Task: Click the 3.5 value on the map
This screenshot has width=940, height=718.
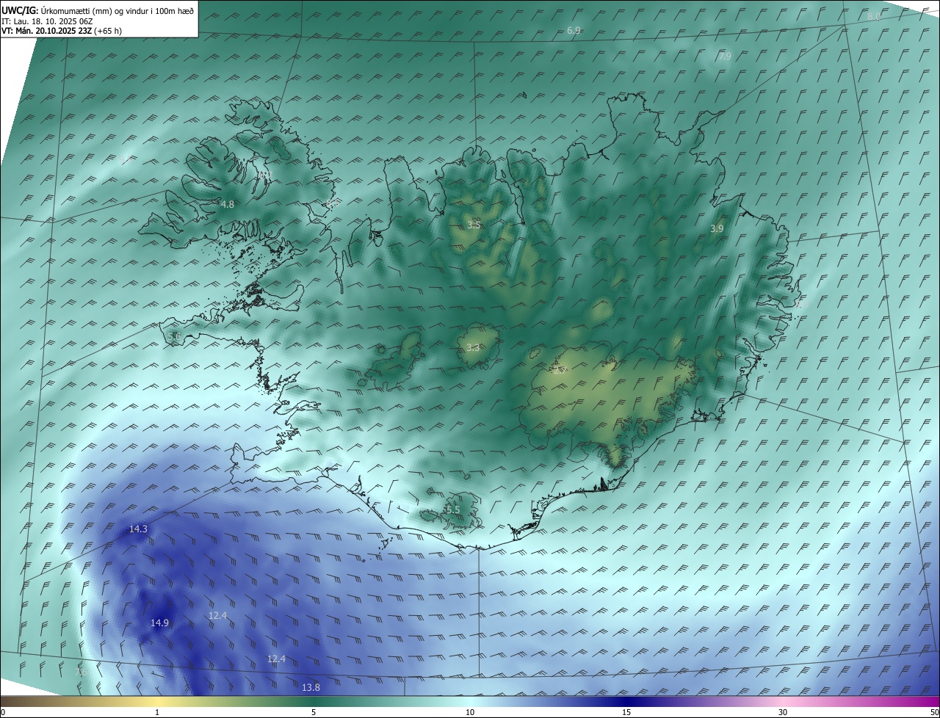Action: tap(474, 225)
